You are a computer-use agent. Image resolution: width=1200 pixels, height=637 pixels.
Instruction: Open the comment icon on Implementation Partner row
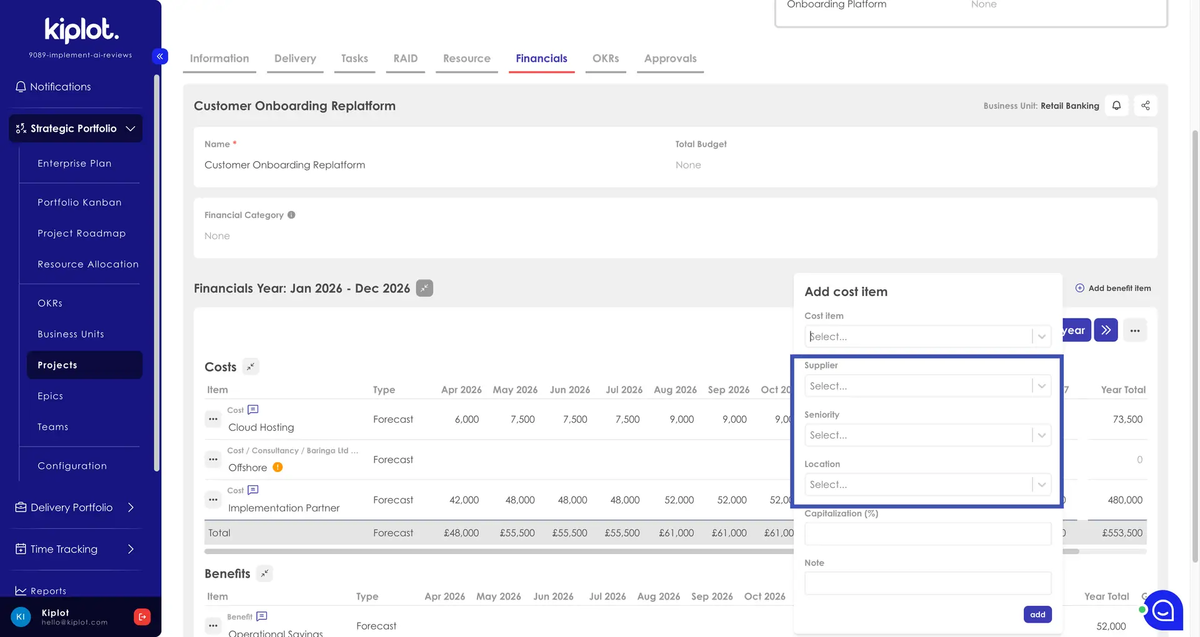coord(253,490)
